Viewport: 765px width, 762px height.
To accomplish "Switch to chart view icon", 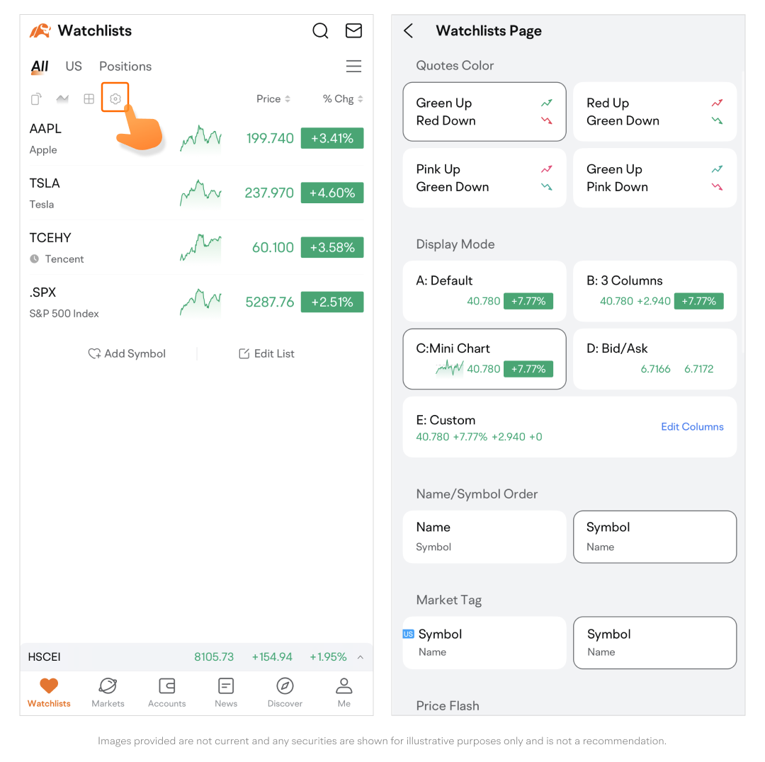I will coord(62,99).
